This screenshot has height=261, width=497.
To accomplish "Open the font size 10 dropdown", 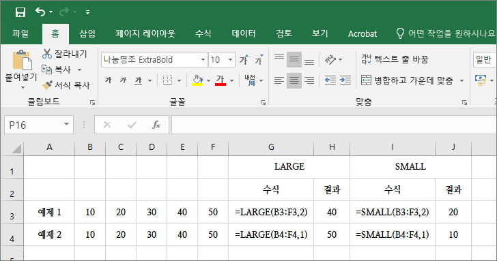I will (x=231, y=59).
